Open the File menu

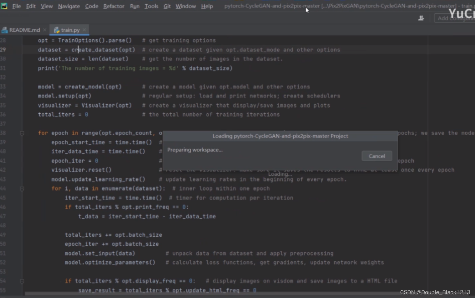click(x=16, y=6)
